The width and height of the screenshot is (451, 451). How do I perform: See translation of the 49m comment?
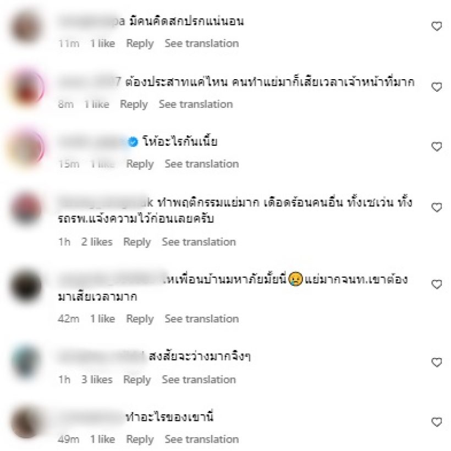(202, 439)
